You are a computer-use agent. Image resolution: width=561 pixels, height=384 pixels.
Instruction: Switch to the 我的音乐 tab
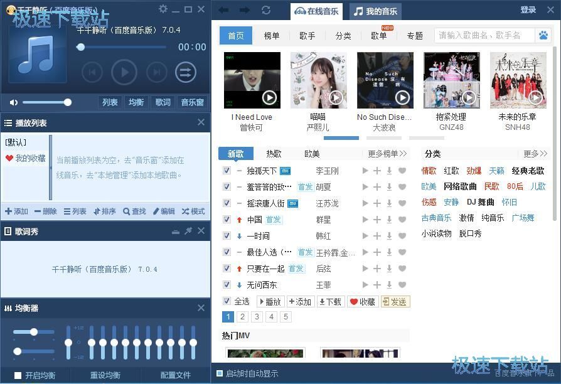pos(375,11)
